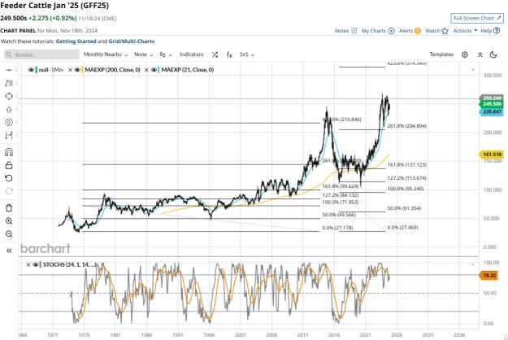Switch to dark mode moon icon
508x340 pixels.
(493, 54)
